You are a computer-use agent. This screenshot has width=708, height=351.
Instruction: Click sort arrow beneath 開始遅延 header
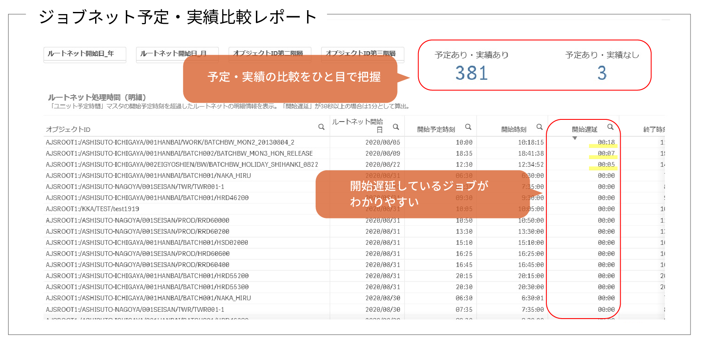[x=575, y=138]
